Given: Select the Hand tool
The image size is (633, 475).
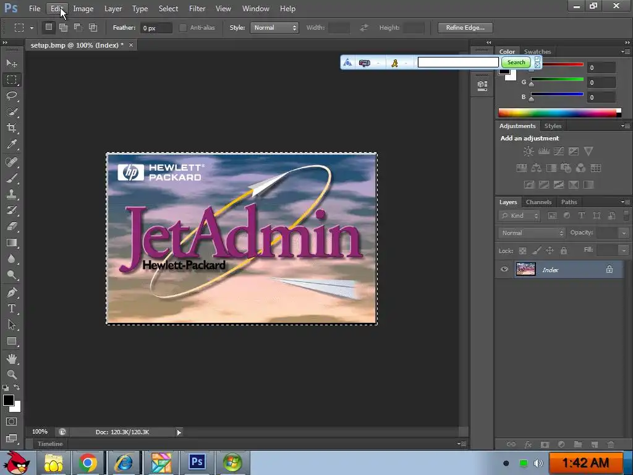Looking at the screenshot, I should 12,359.
